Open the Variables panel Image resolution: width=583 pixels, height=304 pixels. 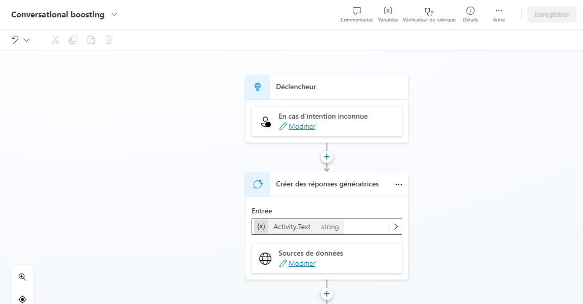pyautogui.click(x=387, y=14)
